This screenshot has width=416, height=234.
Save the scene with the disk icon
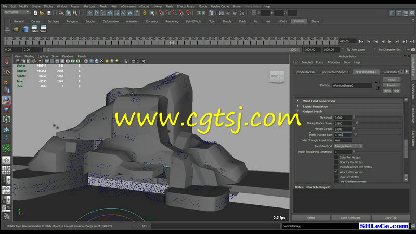[49, 12]
